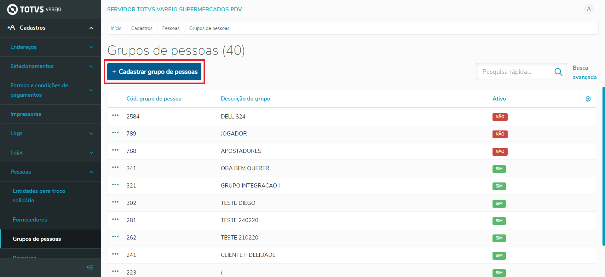605x277 pixels.
Task: Click SIM badge in CLIENTE FIDELIDADE row
Action: click(499, 256)
